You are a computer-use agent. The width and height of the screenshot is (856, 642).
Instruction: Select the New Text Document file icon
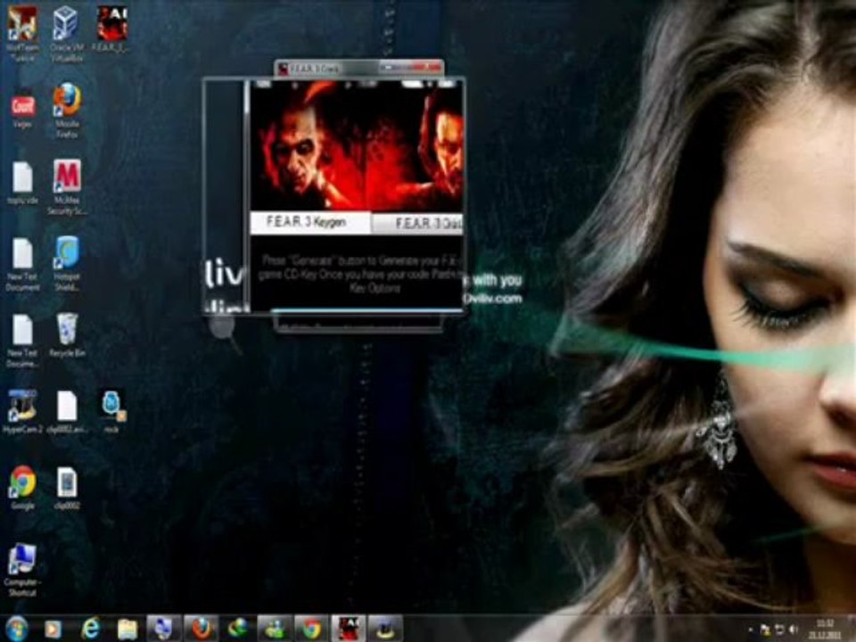pos(22,263)
